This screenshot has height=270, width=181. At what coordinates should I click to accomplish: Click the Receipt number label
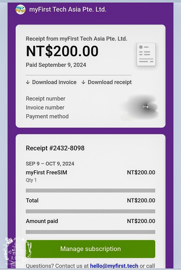point(46,99)
